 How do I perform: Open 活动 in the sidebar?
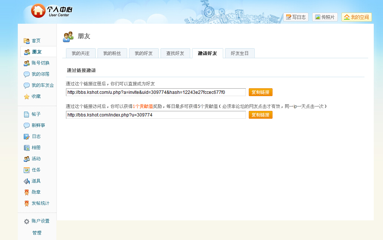[x=36, y=159]
